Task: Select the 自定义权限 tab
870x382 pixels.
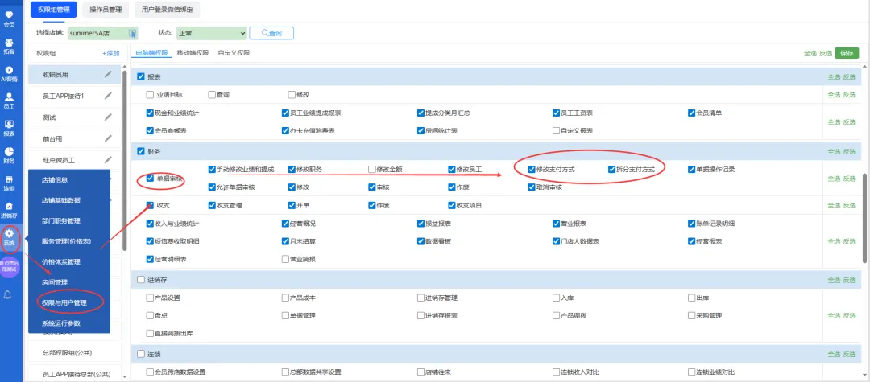Action: [x=234, y=53]
